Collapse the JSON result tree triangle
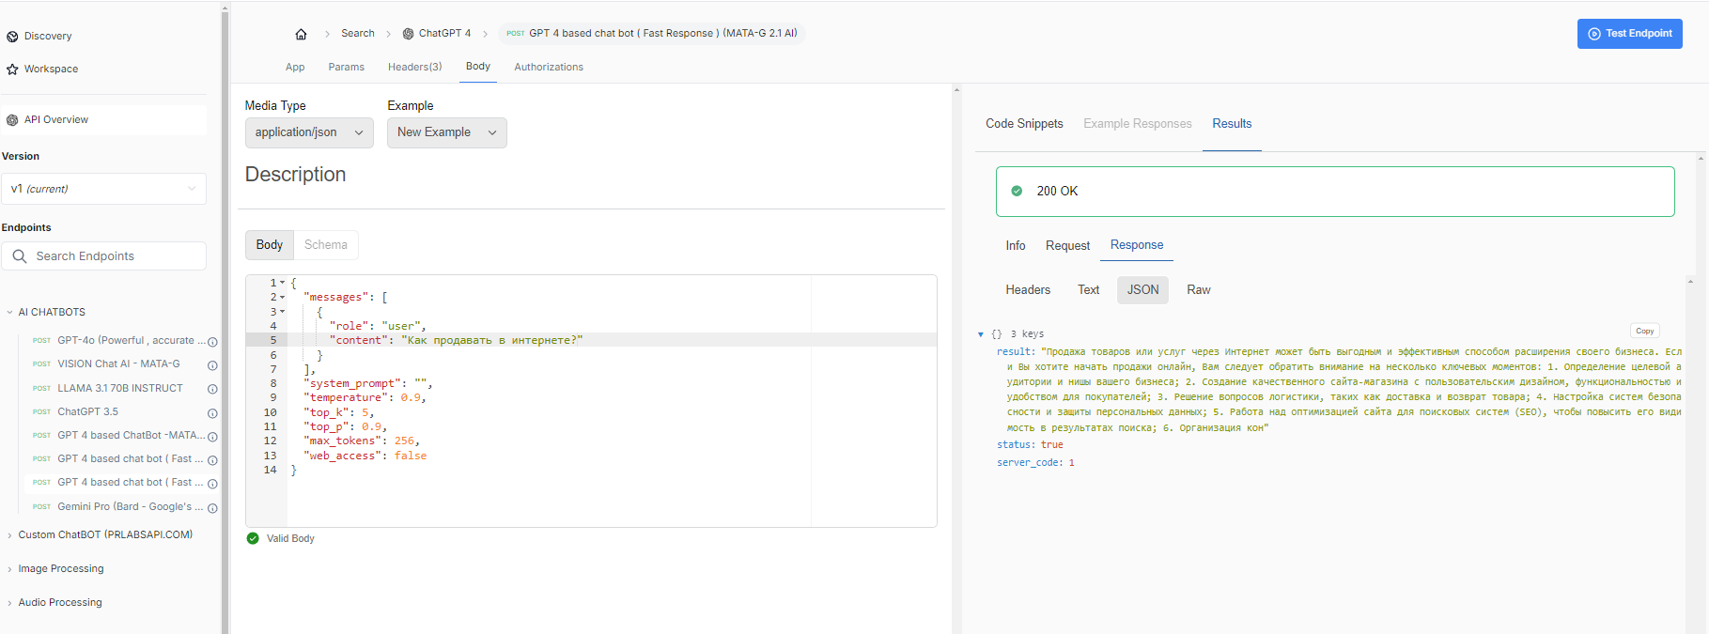 [981, 334]
